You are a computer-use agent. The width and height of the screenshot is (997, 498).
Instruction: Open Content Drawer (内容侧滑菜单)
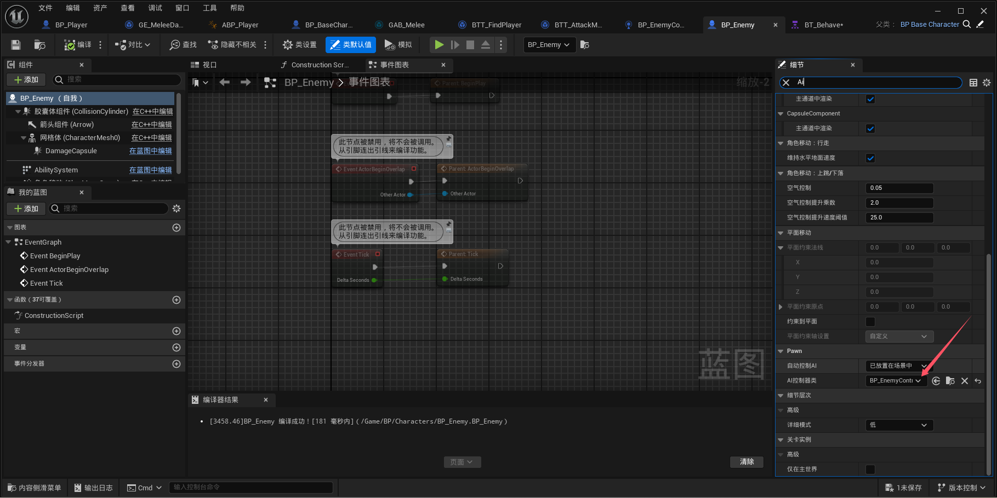(35, 488)
